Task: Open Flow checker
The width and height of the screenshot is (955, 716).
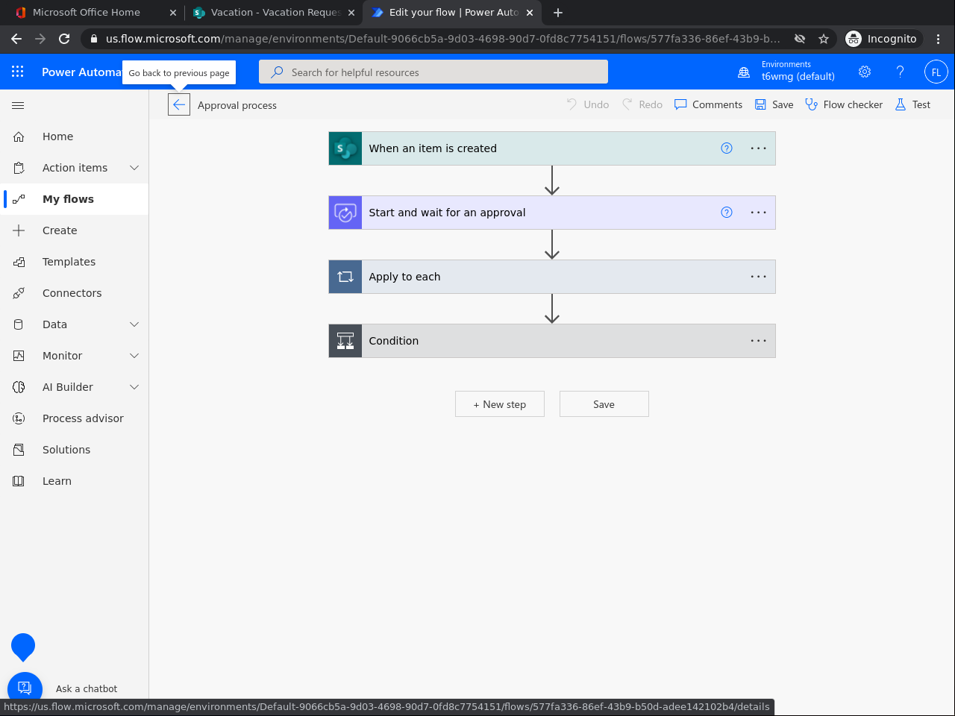Action: click(844, 105)
